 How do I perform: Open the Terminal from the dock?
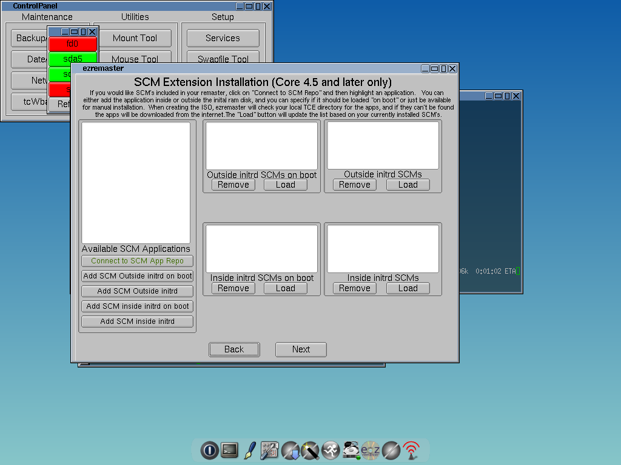coord(229,450)
